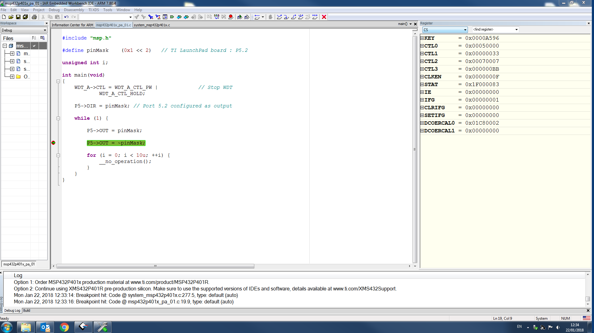
Task: Reset the debug target
Action: pyautogui.click(x=257, y=17)
